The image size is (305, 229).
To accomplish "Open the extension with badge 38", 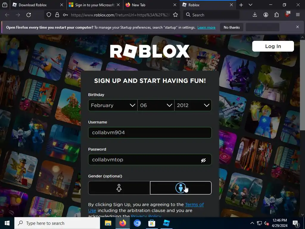I will pos(287,14).
